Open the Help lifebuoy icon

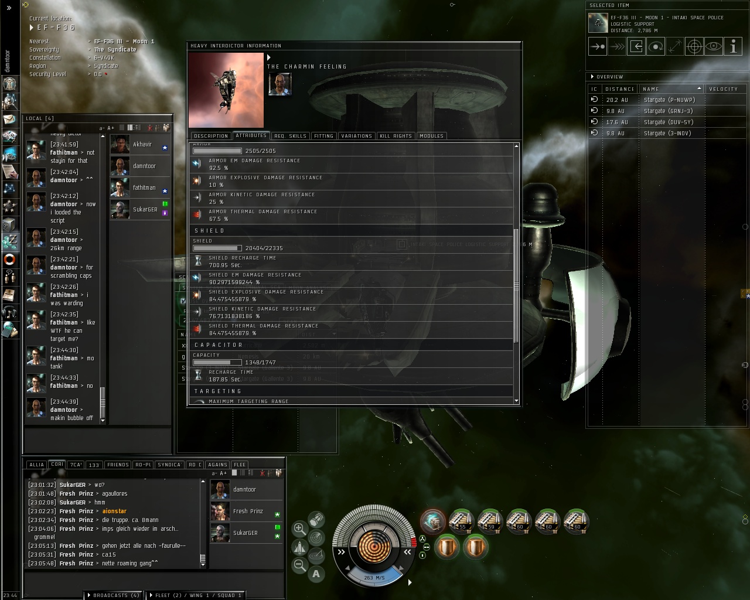[10, 259]
